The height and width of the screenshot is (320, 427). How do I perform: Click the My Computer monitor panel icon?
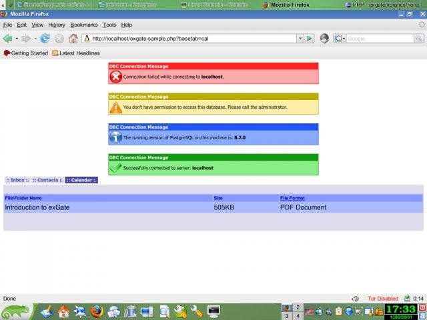(x=147, y=312)
